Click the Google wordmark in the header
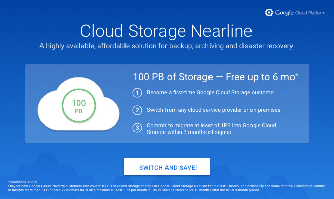Screen dimensions: 334x199 [284, 13]
